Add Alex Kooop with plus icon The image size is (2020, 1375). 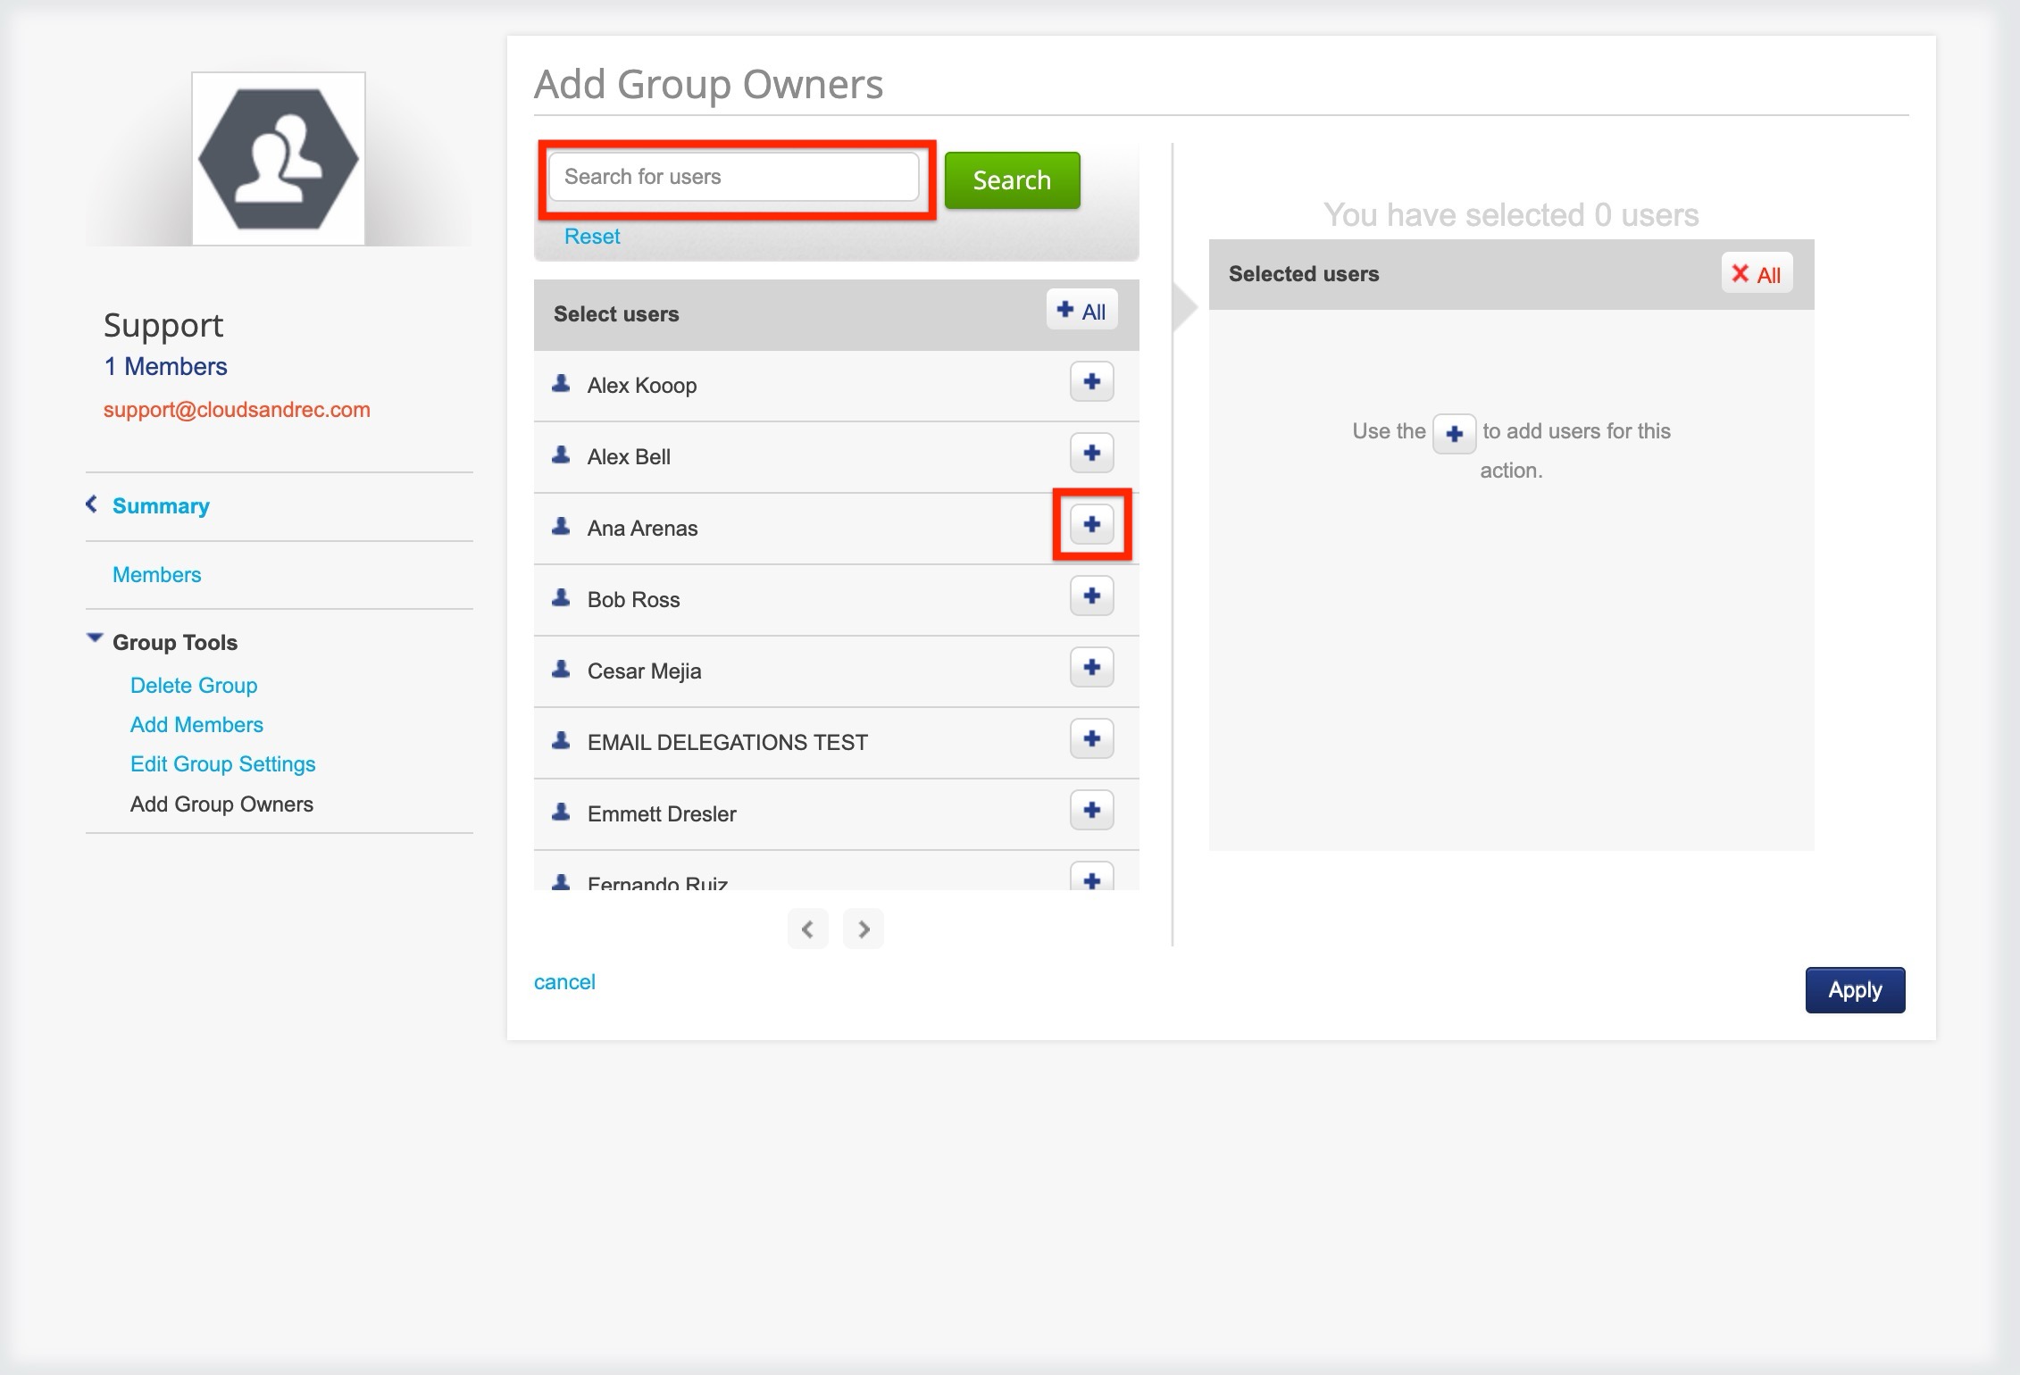pos(1091,382)
